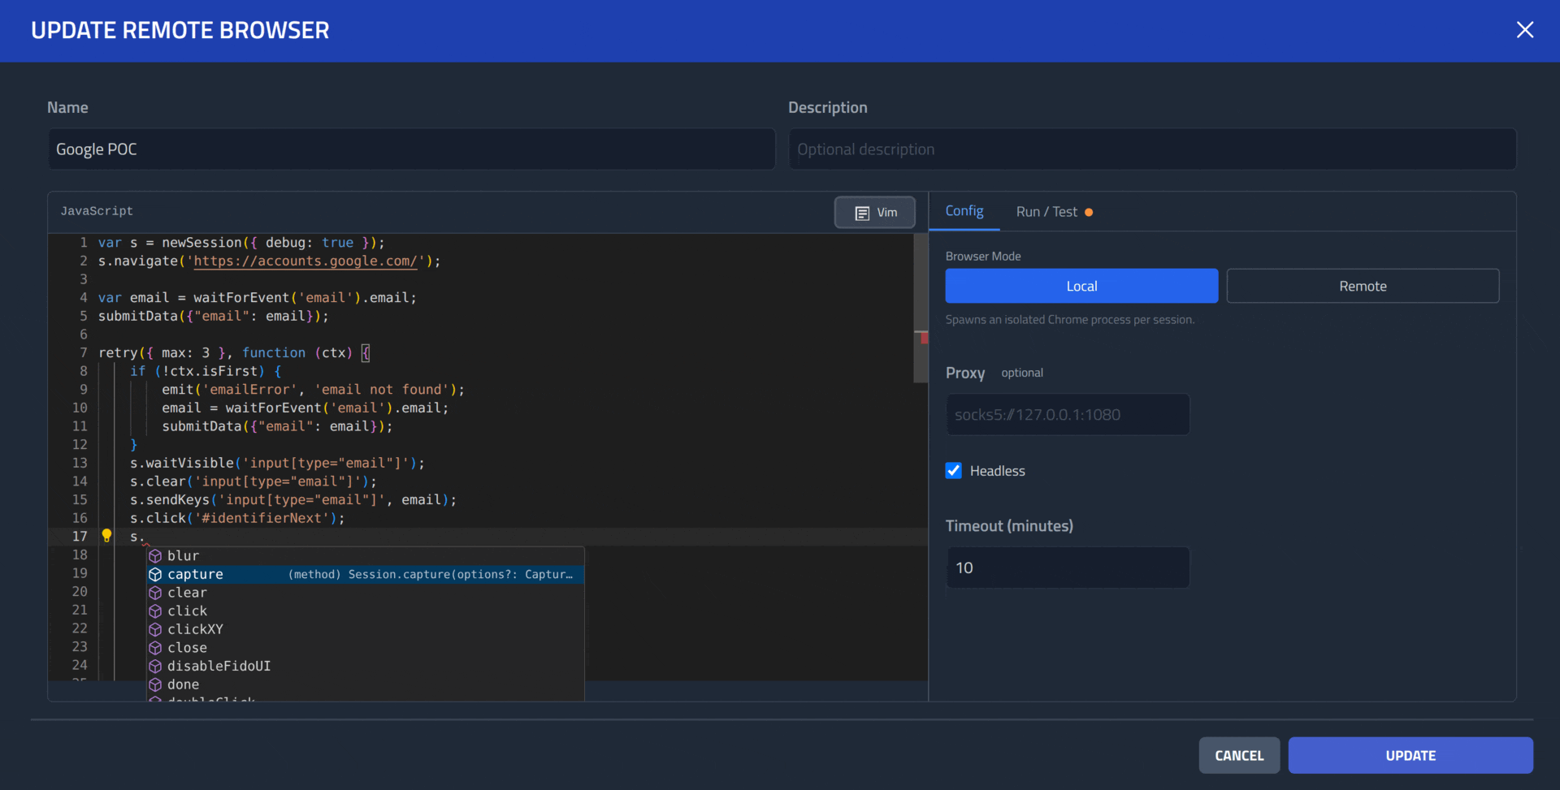Click the Timeout minutes field showing 10
The image size is (1560, 790).
1068,568
